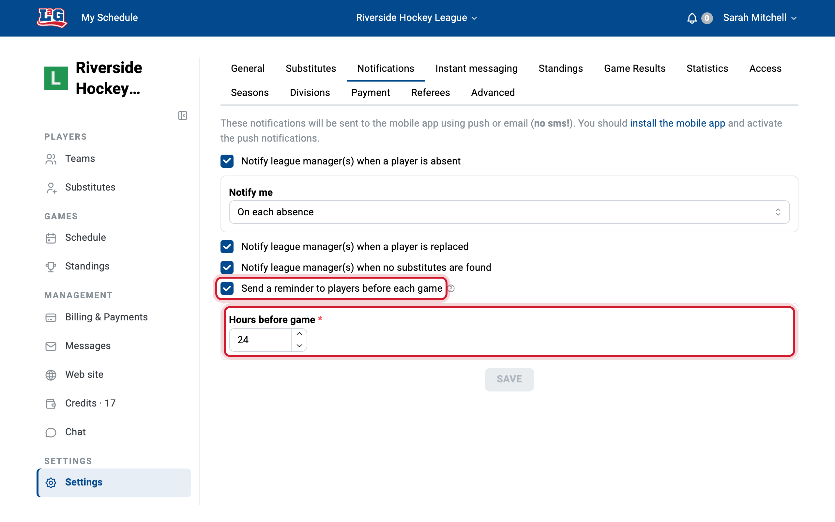The image size is (835, 522).
Task: Toggle send reminder before each game
Action: (x=227, y=289)
